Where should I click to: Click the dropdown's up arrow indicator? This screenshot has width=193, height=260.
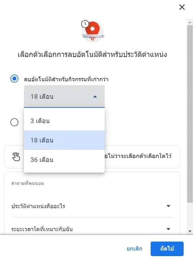(x=95, y=96)
